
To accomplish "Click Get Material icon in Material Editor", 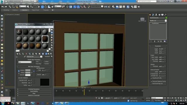I will [x=18, y=54].
